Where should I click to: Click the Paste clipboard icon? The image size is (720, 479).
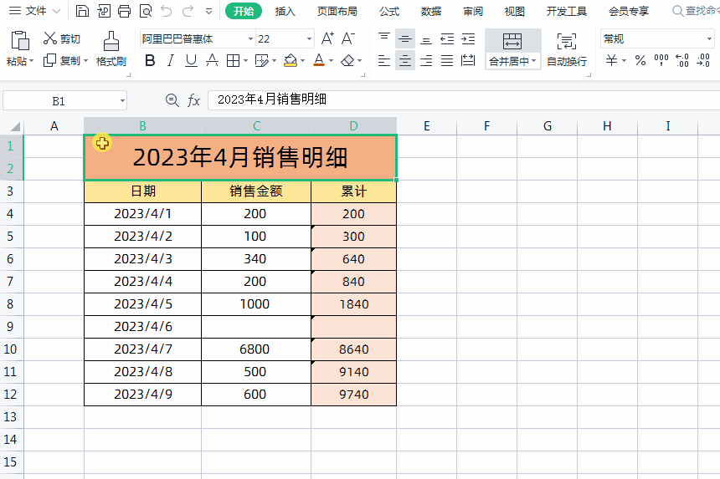pyautogui.click(x=20, y=41)
